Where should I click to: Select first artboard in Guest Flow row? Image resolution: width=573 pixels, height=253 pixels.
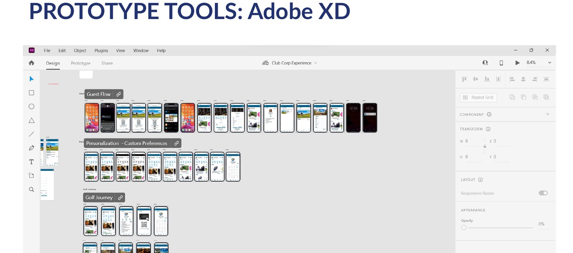click(x=92, y=118)
